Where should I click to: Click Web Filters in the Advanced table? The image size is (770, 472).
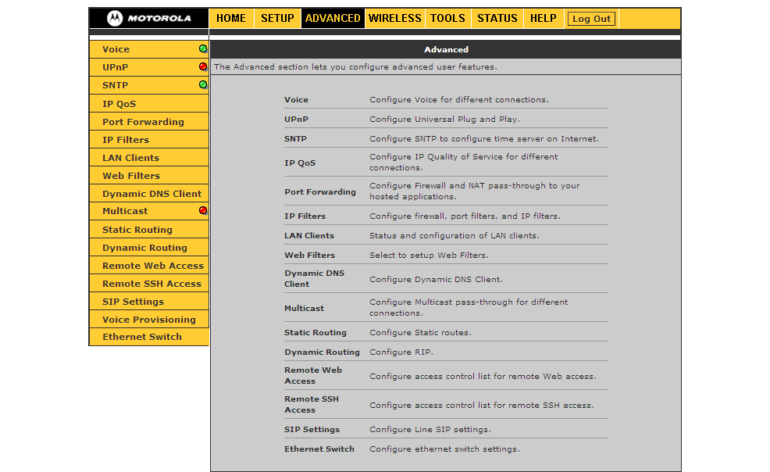pyautogui.click(x=310, y=256)
